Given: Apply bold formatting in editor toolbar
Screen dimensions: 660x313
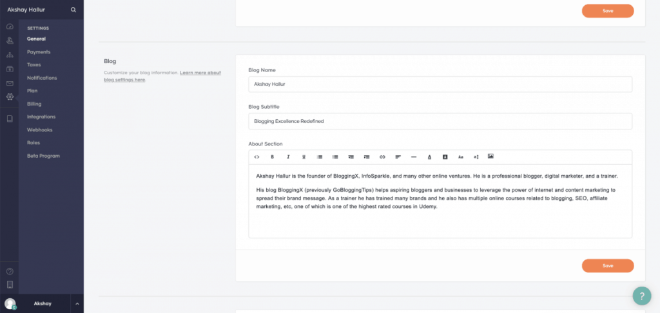Looking at the screenshot, I should [273, 157].
